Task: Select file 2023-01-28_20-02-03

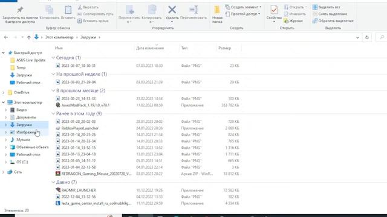Action: [79, 122]
